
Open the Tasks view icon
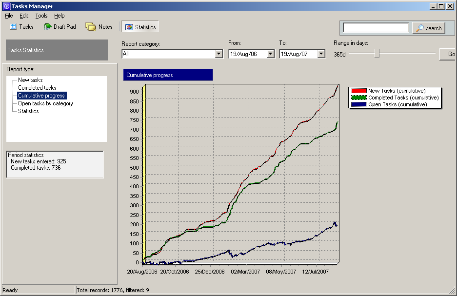click(x=13, y=27)
